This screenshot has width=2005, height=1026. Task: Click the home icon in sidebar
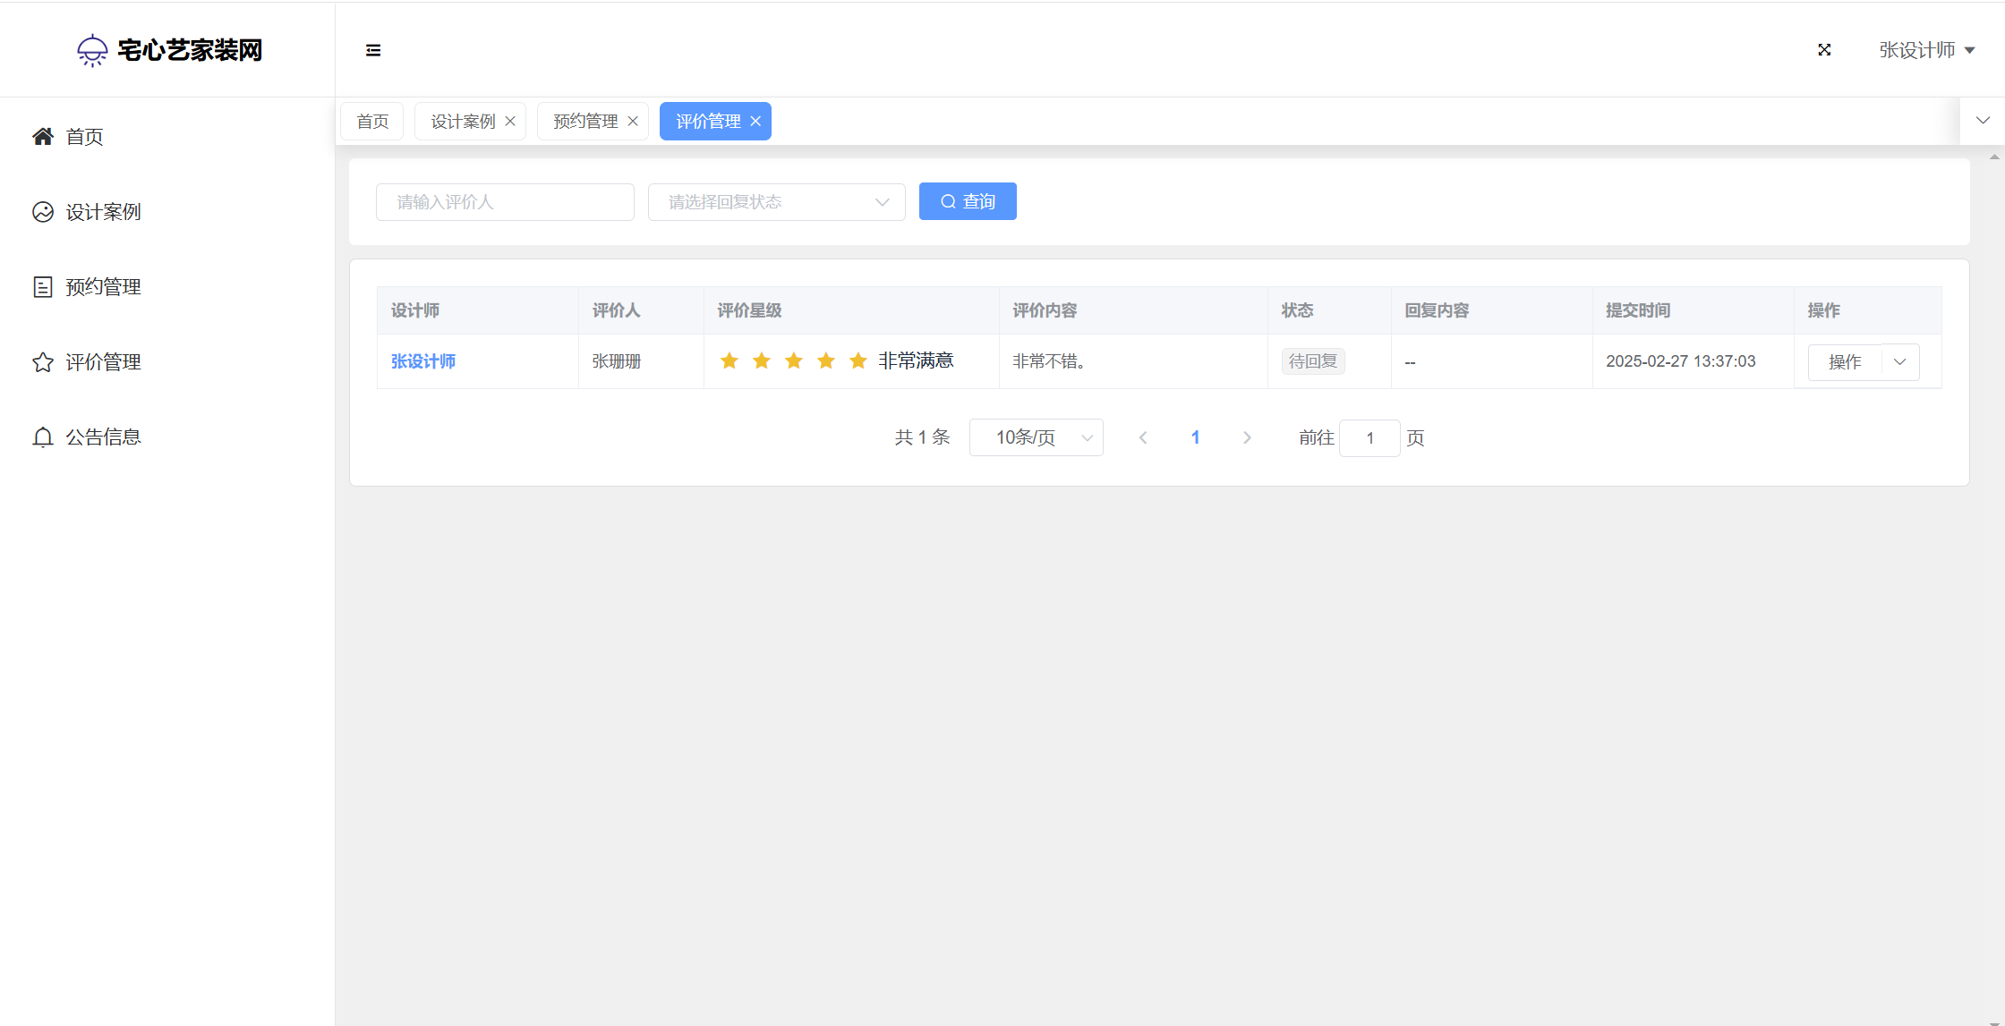point(43,137)
